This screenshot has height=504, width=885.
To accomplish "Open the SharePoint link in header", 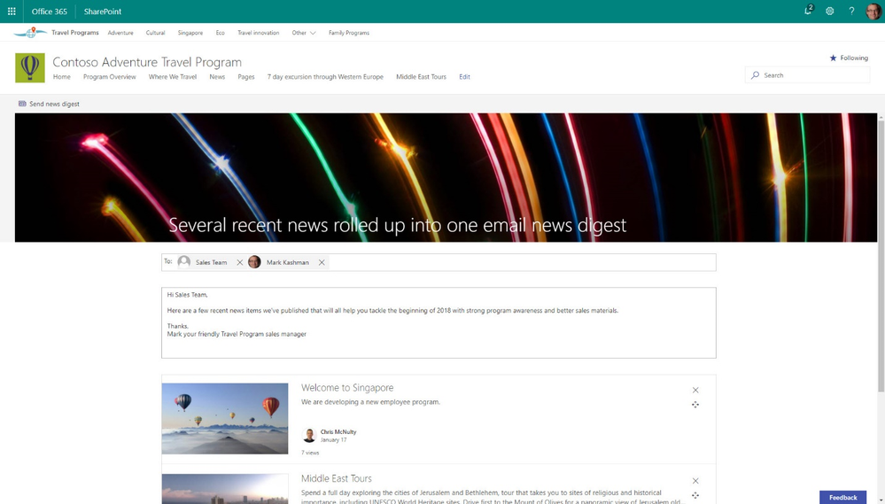I will 102,12.
